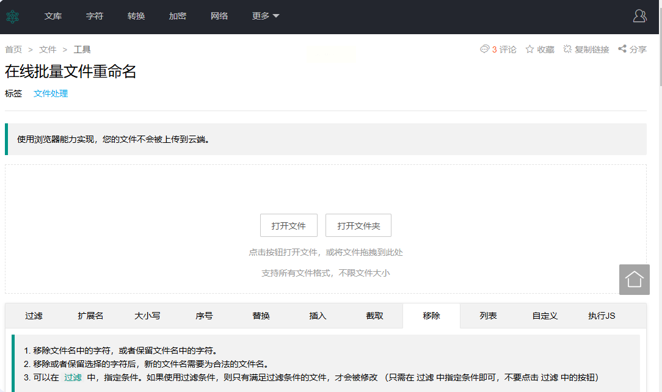Switch to the 截取 tab
The width and height of the screenshot is (662, 392).
tap(374, 316)
